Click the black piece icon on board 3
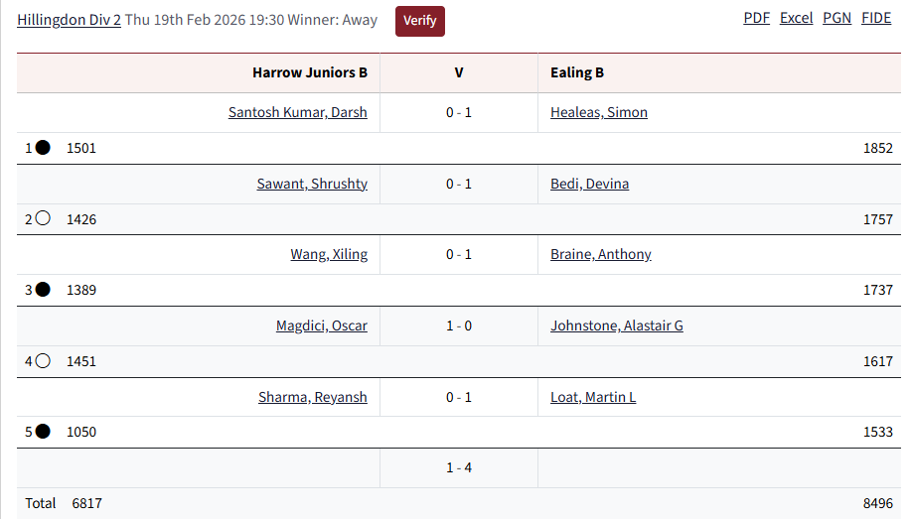Viewport: 910px width, 519px height. tap(43, 290)
